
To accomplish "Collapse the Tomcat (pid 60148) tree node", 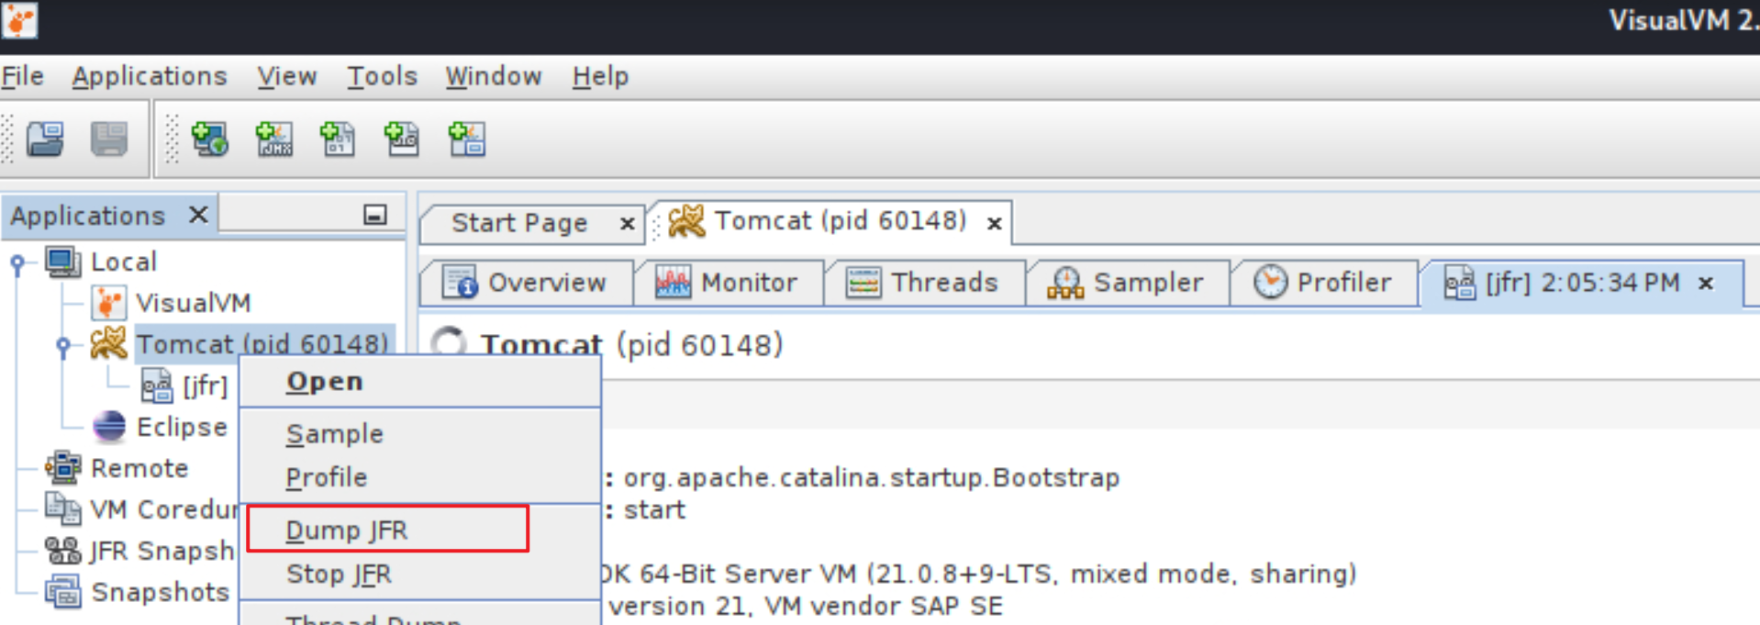I will (x=62, y=346).
